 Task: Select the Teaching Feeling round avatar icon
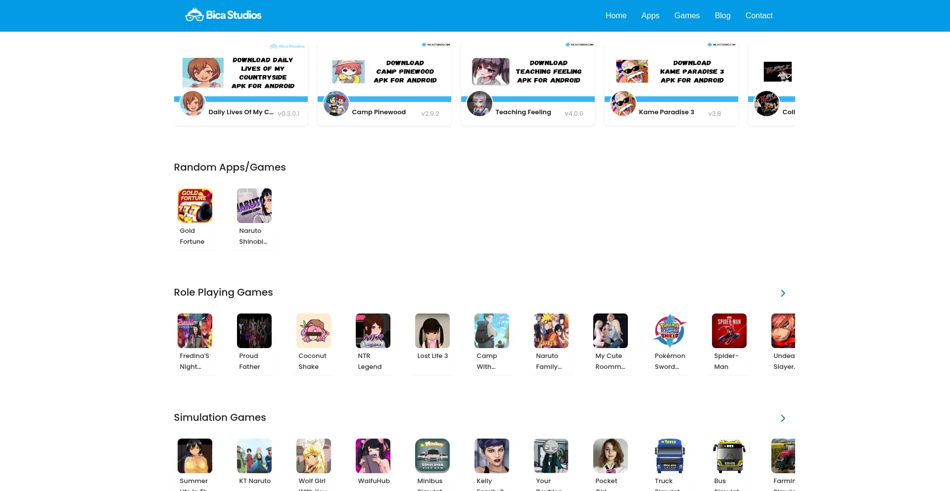[479, 103]
